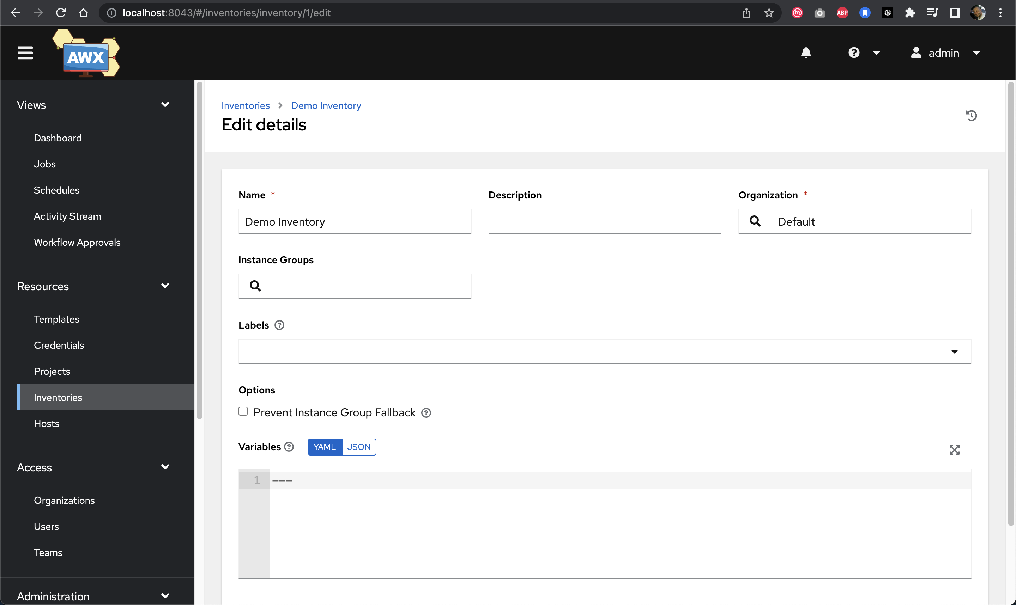Click the Name input field

point(355,221)
